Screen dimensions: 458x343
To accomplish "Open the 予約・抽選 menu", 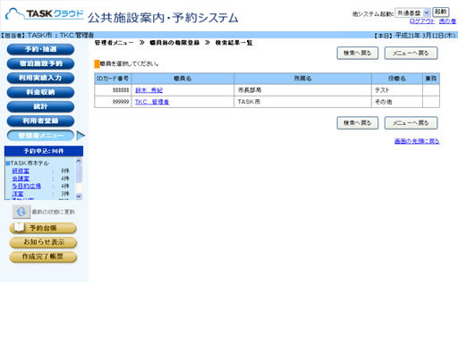I will (40, 49).
